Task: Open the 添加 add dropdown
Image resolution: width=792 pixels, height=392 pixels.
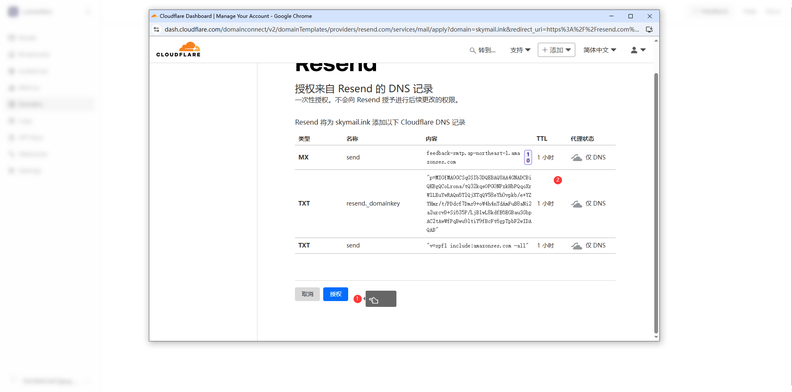Action: pos(556,50)
